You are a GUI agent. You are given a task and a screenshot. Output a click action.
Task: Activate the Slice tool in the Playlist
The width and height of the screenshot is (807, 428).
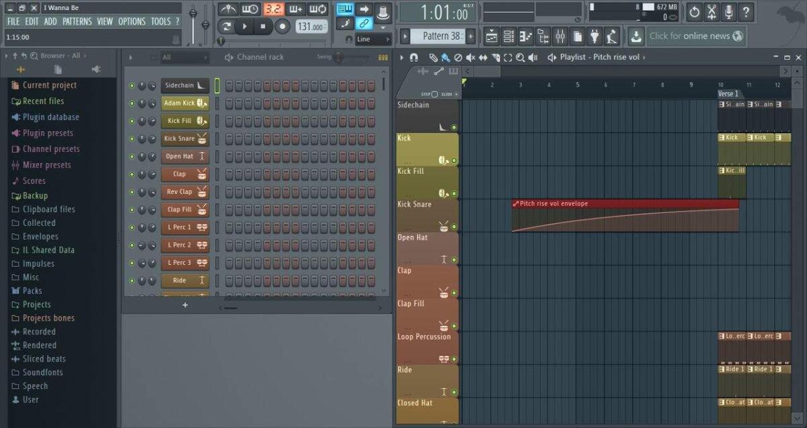click(495, 58)
